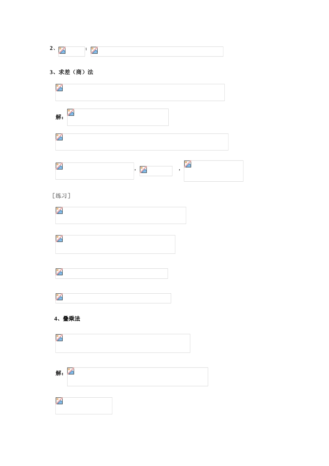This screenshot has width=329, height=466.
Task: Select the leftmost of three comma-separated image placeholders
Action: pyautogui.click(x=95, y=171)
